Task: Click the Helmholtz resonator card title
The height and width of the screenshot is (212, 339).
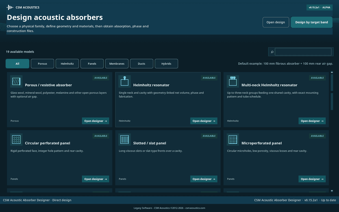Action: (x=151, y=85)
